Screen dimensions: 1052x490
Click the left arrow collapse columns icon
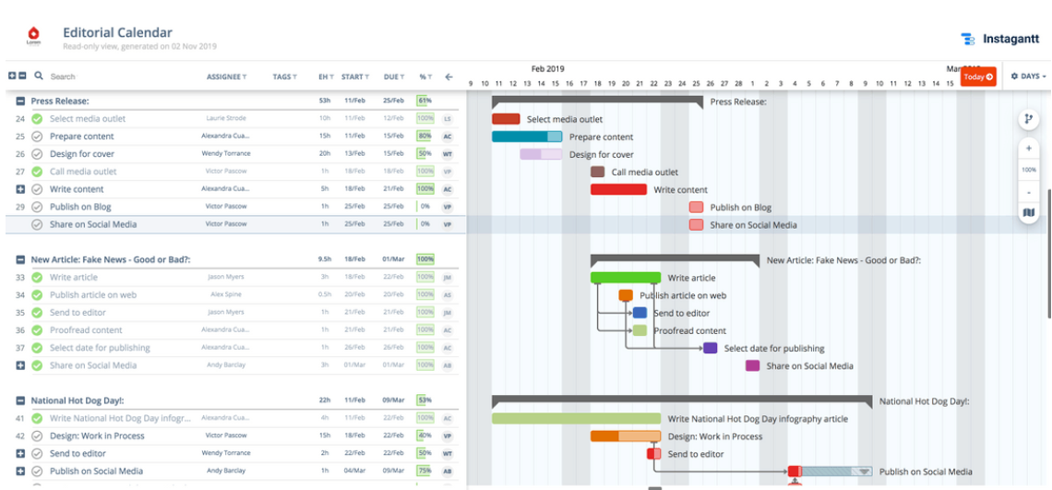click(448, 77)
